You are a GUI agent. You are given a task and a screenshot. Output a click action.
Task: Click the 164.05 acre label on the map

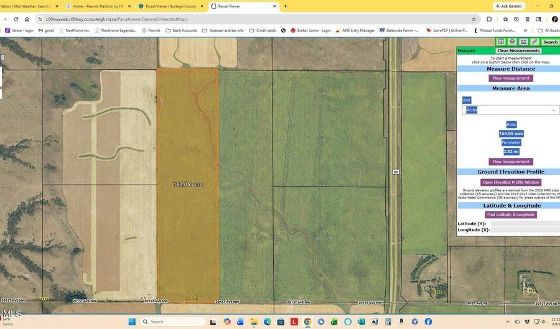click(x=188, y=185)
